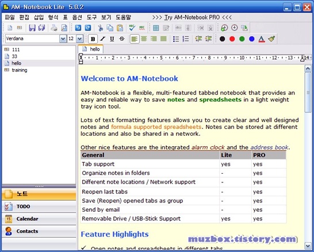Open the 옵션 menu
Viewport: 314px width, 252px height.
pyautogui.click(x=77, y=17)
